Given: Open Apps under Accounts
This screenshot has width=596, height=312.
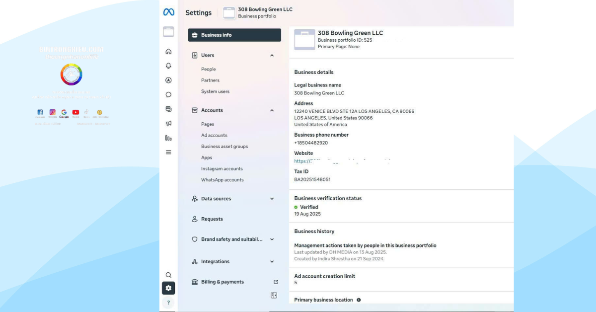Looking at the screenshot, I should point(207,157).
